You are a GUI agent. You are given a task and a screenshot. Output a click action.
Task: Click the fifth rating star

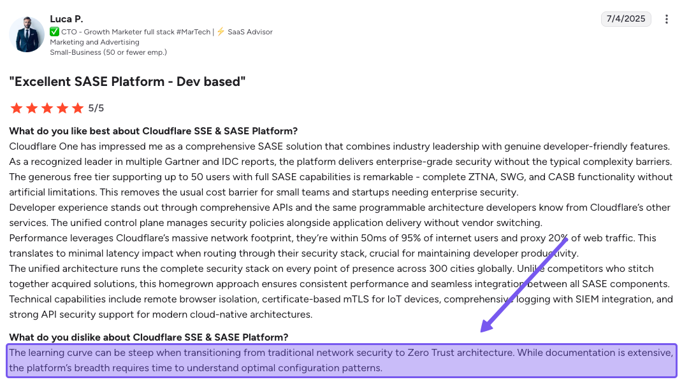(x=78, y=108)
